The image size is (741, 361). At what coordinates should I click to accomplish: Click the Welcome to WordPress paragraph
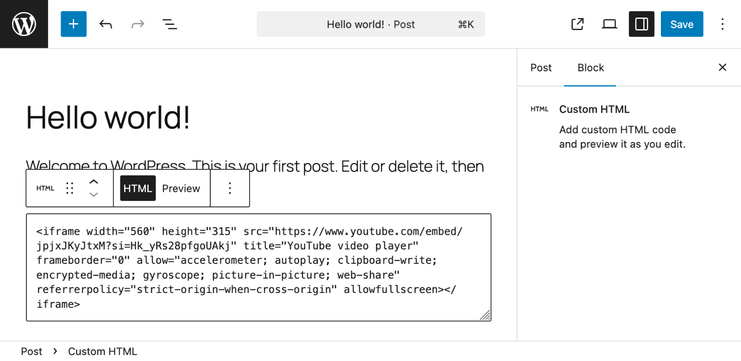(x=255, y=166)
